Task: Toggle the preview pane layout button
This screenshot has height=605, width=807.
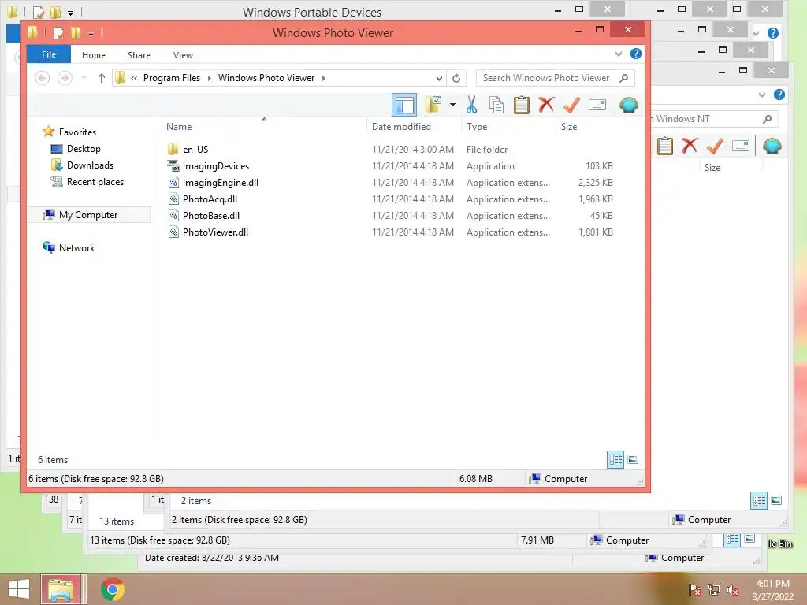Action: tap(404, 105)
